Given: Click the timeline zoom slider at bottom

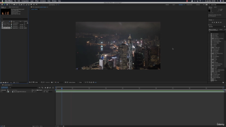Looking at the screenshot, I should [60, 126].
